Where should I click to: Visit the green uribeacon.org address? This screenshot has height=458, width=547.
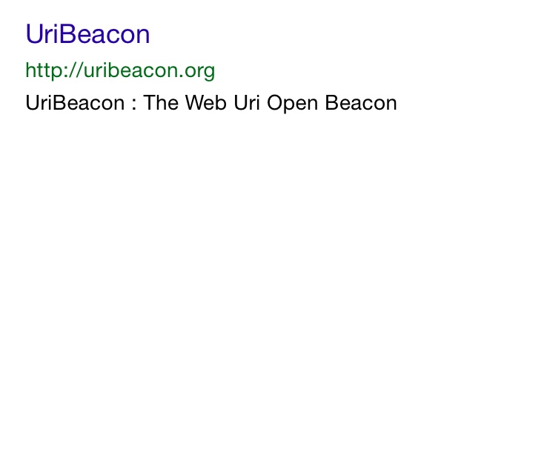pyautogui.click(x=120, y=71)
